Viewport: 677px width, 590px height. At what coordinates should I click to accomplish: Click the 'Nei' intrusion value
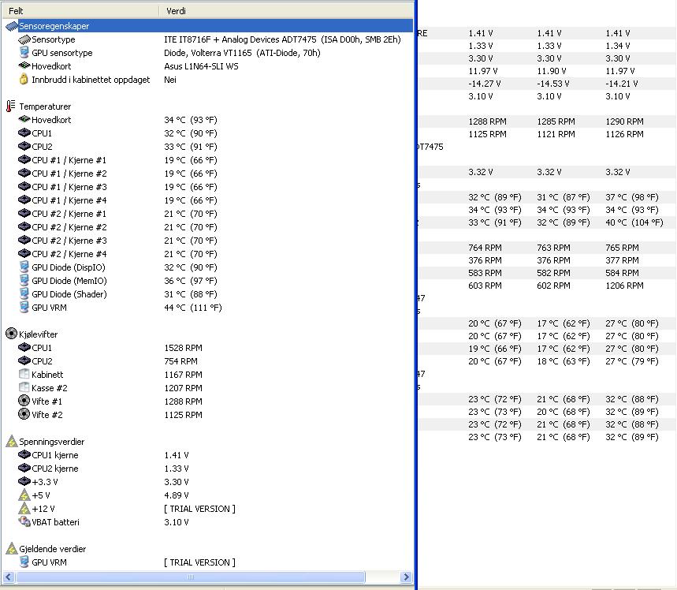click(x=170, y=80)
